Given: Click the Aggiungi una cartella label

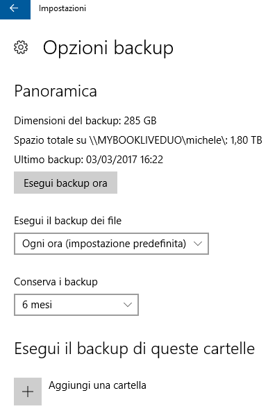Looking at the screenshot, I should [97, 385].
